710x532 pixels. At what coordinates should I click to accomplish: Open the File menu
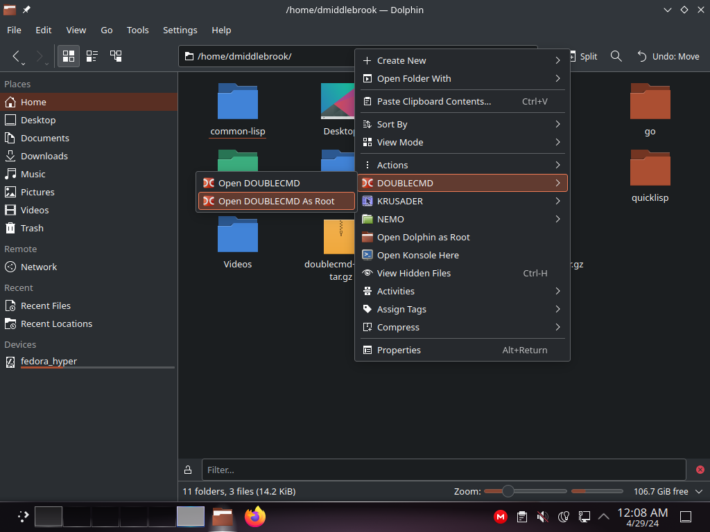tap(14, 30)
